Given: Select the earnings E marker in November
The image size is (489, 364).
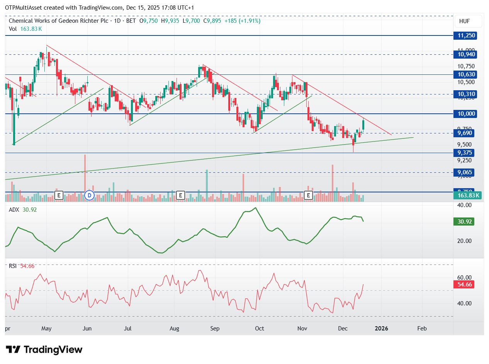Looking at the screenshot, I should 309,195.
